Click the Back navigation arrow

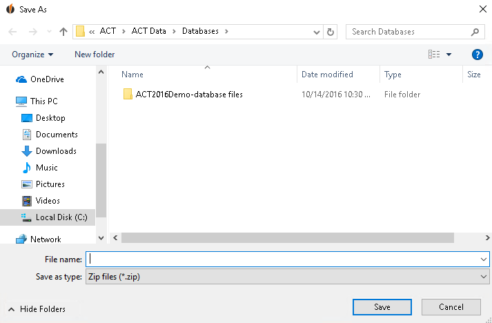coord(12,32)
